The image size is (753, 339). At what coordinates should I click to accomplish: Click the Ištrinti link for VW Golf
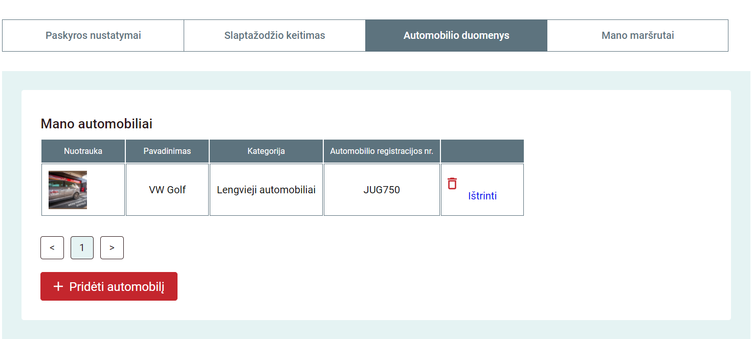pyautogui.click(x=482, y=196)
